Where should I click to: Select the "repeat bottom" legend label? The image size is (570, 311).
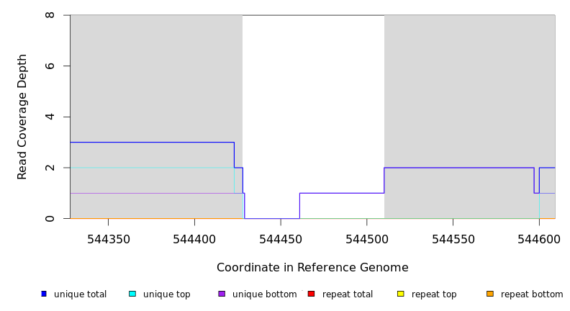(532, 294)
